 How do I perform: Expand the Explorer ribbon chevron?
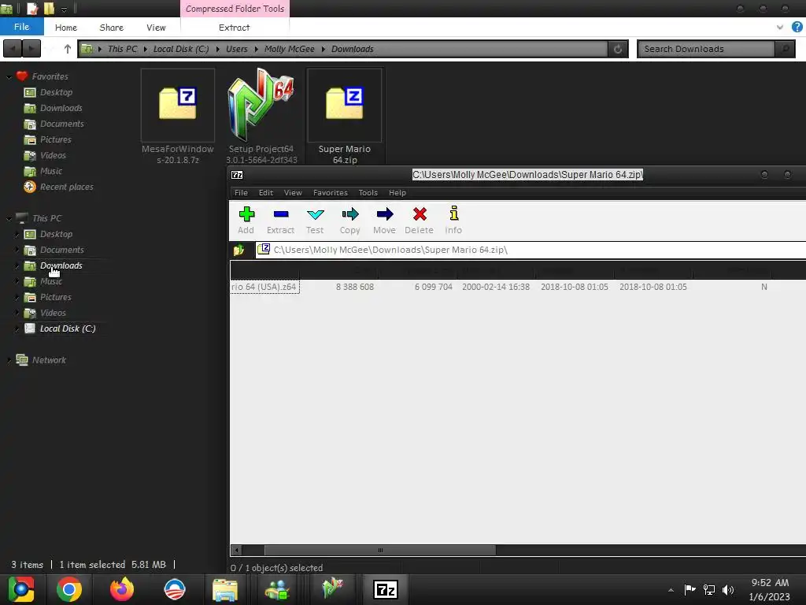pyautogui.click(x=780, y=28)
